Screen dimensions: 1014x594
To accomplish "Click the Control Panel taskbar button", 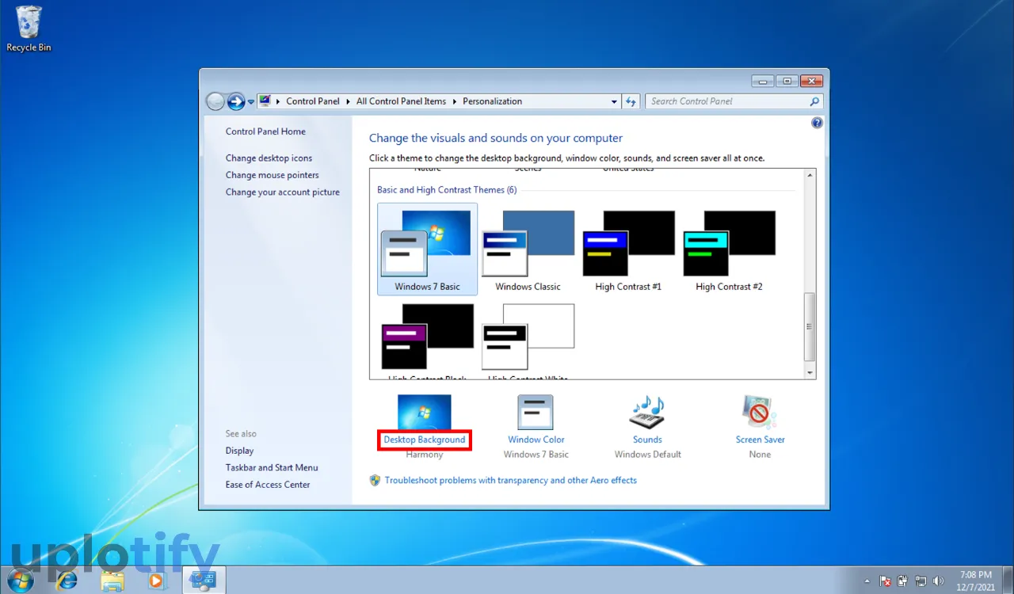I will tap(204, 581).
